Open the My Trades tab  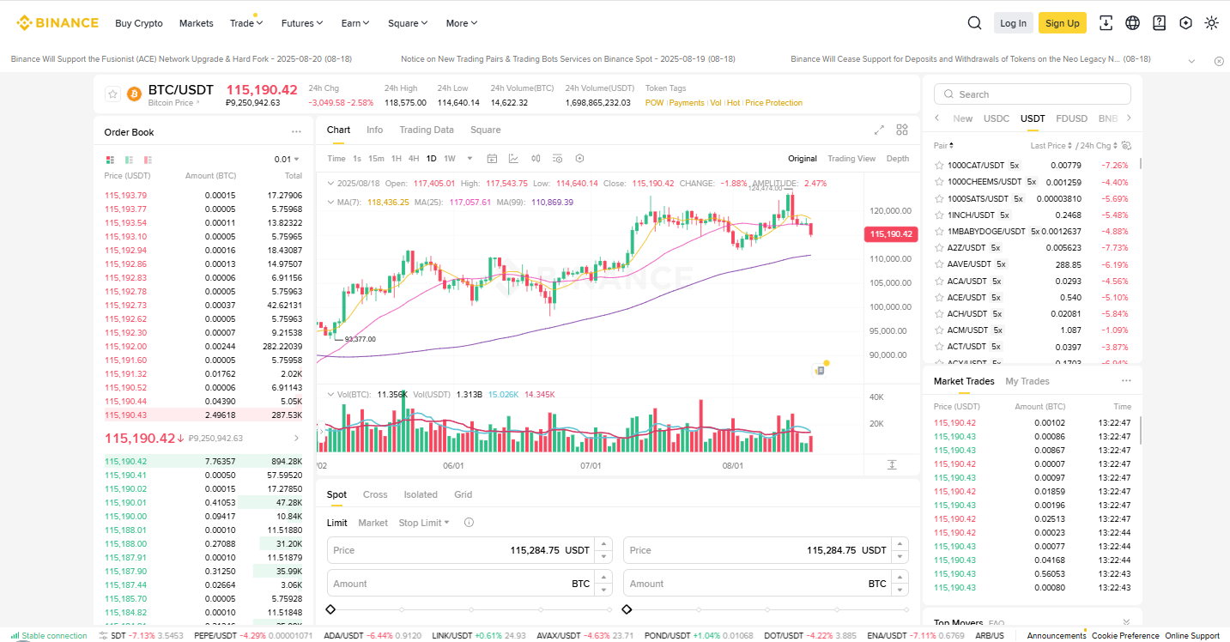tap(1027, 381)
